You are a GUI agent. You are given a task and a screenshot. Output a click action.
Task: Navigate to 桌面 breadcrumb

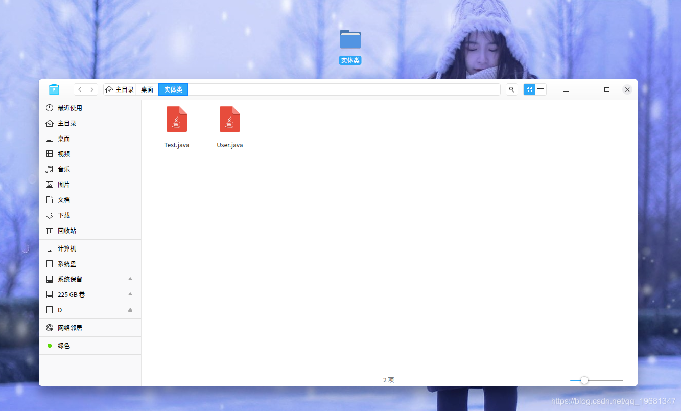point(147,89)
